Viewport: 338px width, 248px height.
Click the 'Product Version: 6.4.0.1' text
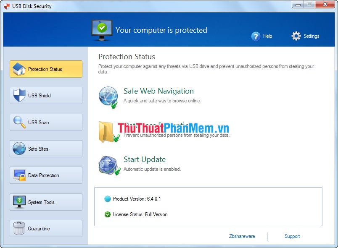(137, 199)
